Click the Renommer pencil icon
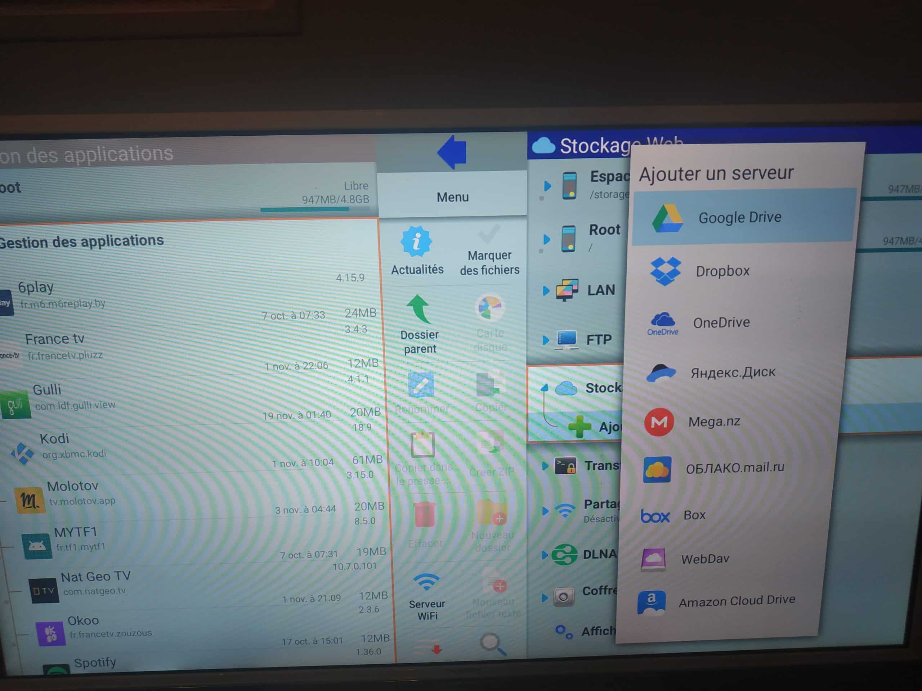The image size is (922, 691). [x=421, y=385]
